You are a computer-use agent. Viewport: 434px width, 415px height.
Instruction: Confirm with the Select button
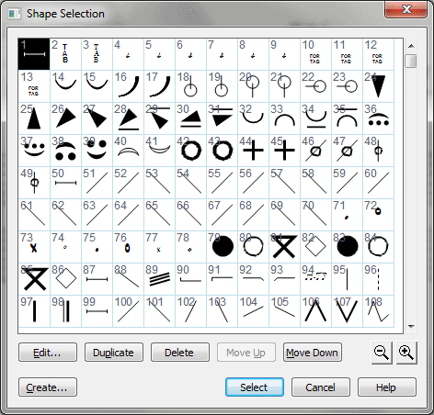(x=255, y=387)
